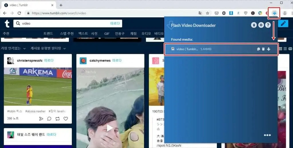The height and width of the screenshot is (148, 293).
Task: Switch to TV view mode icon
Action: point(290,48)
